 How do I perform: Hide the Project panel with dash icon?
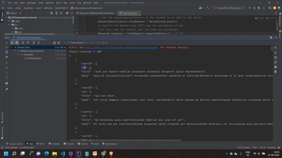pos(72,13)
